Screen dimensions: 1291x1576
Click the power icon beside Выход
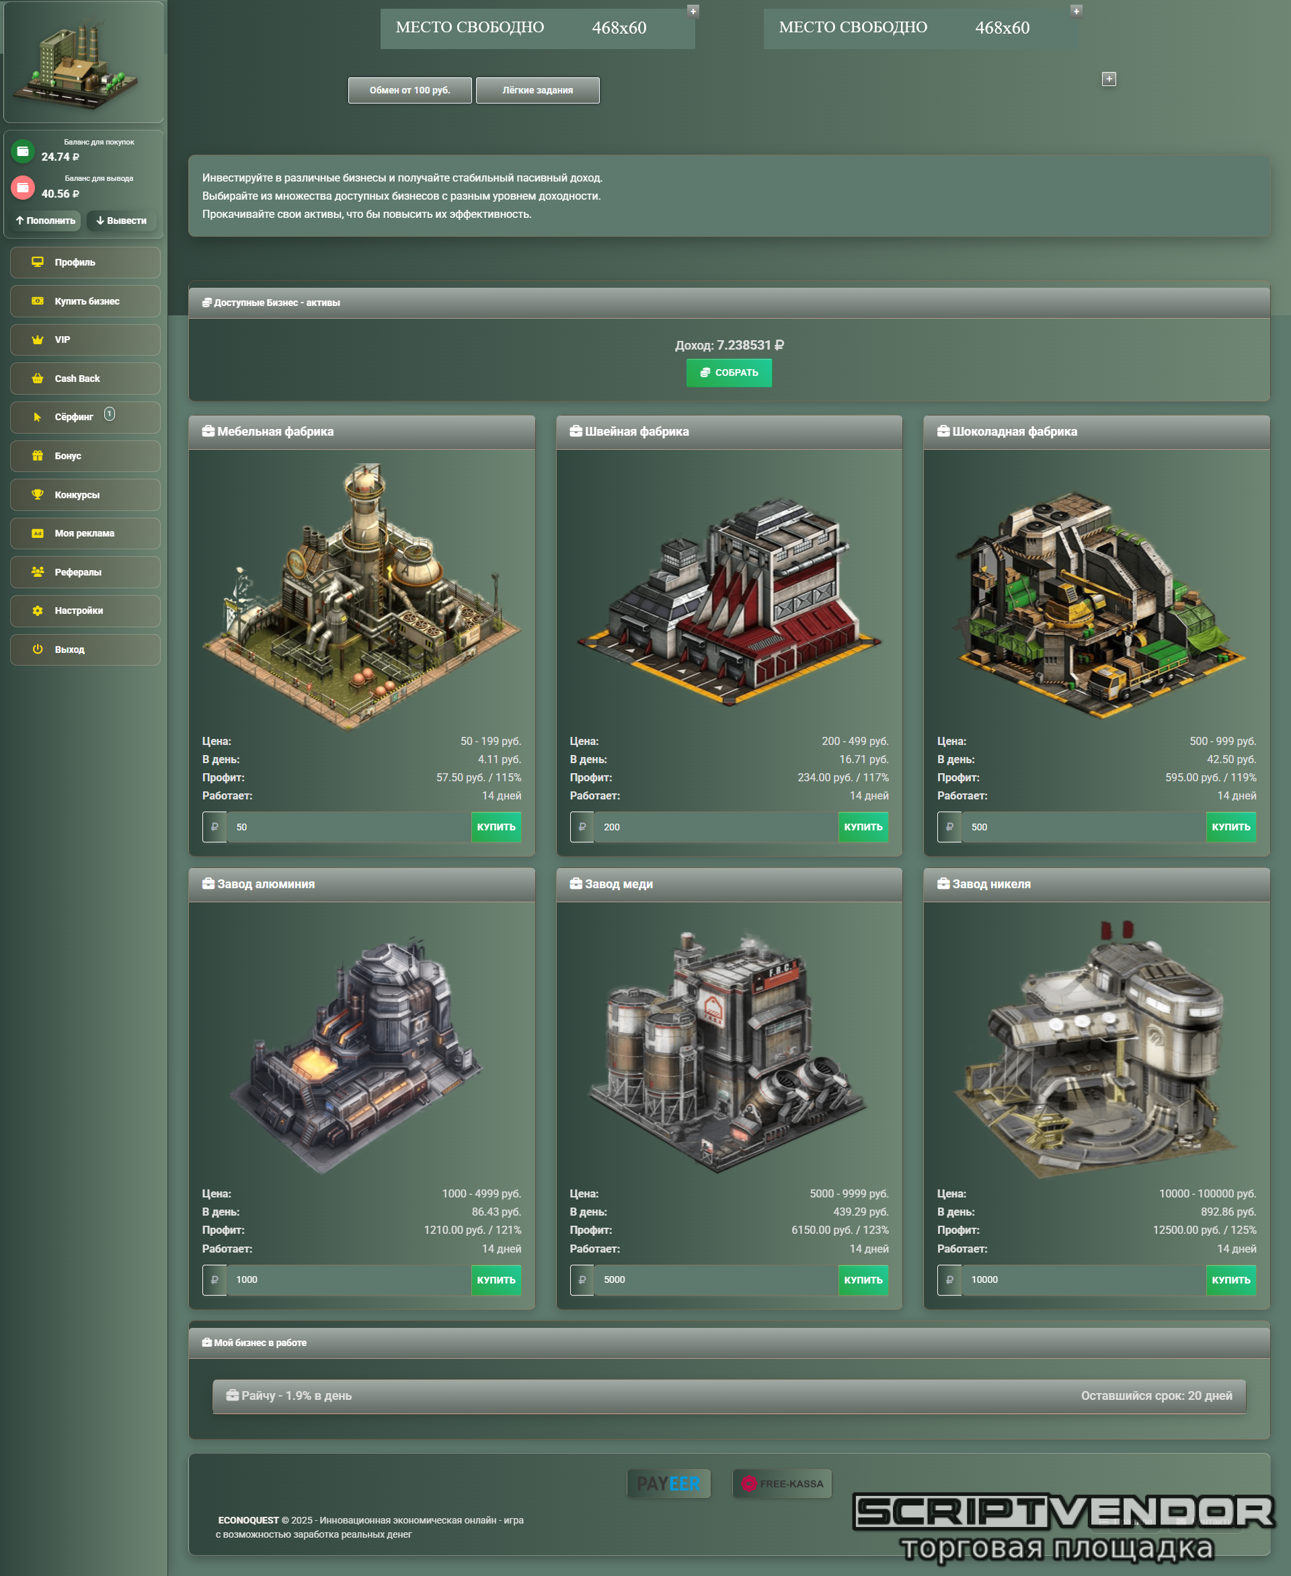tap(37, 649)
